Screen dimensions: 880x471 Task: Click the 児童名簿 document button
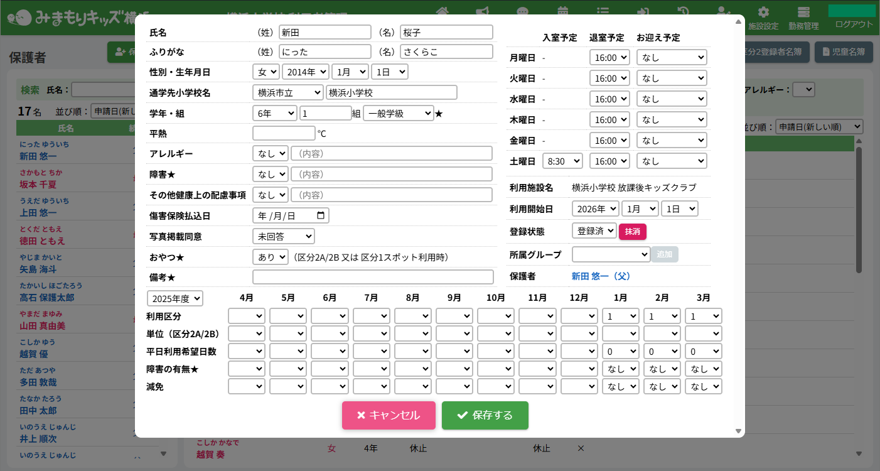point(843,52)
